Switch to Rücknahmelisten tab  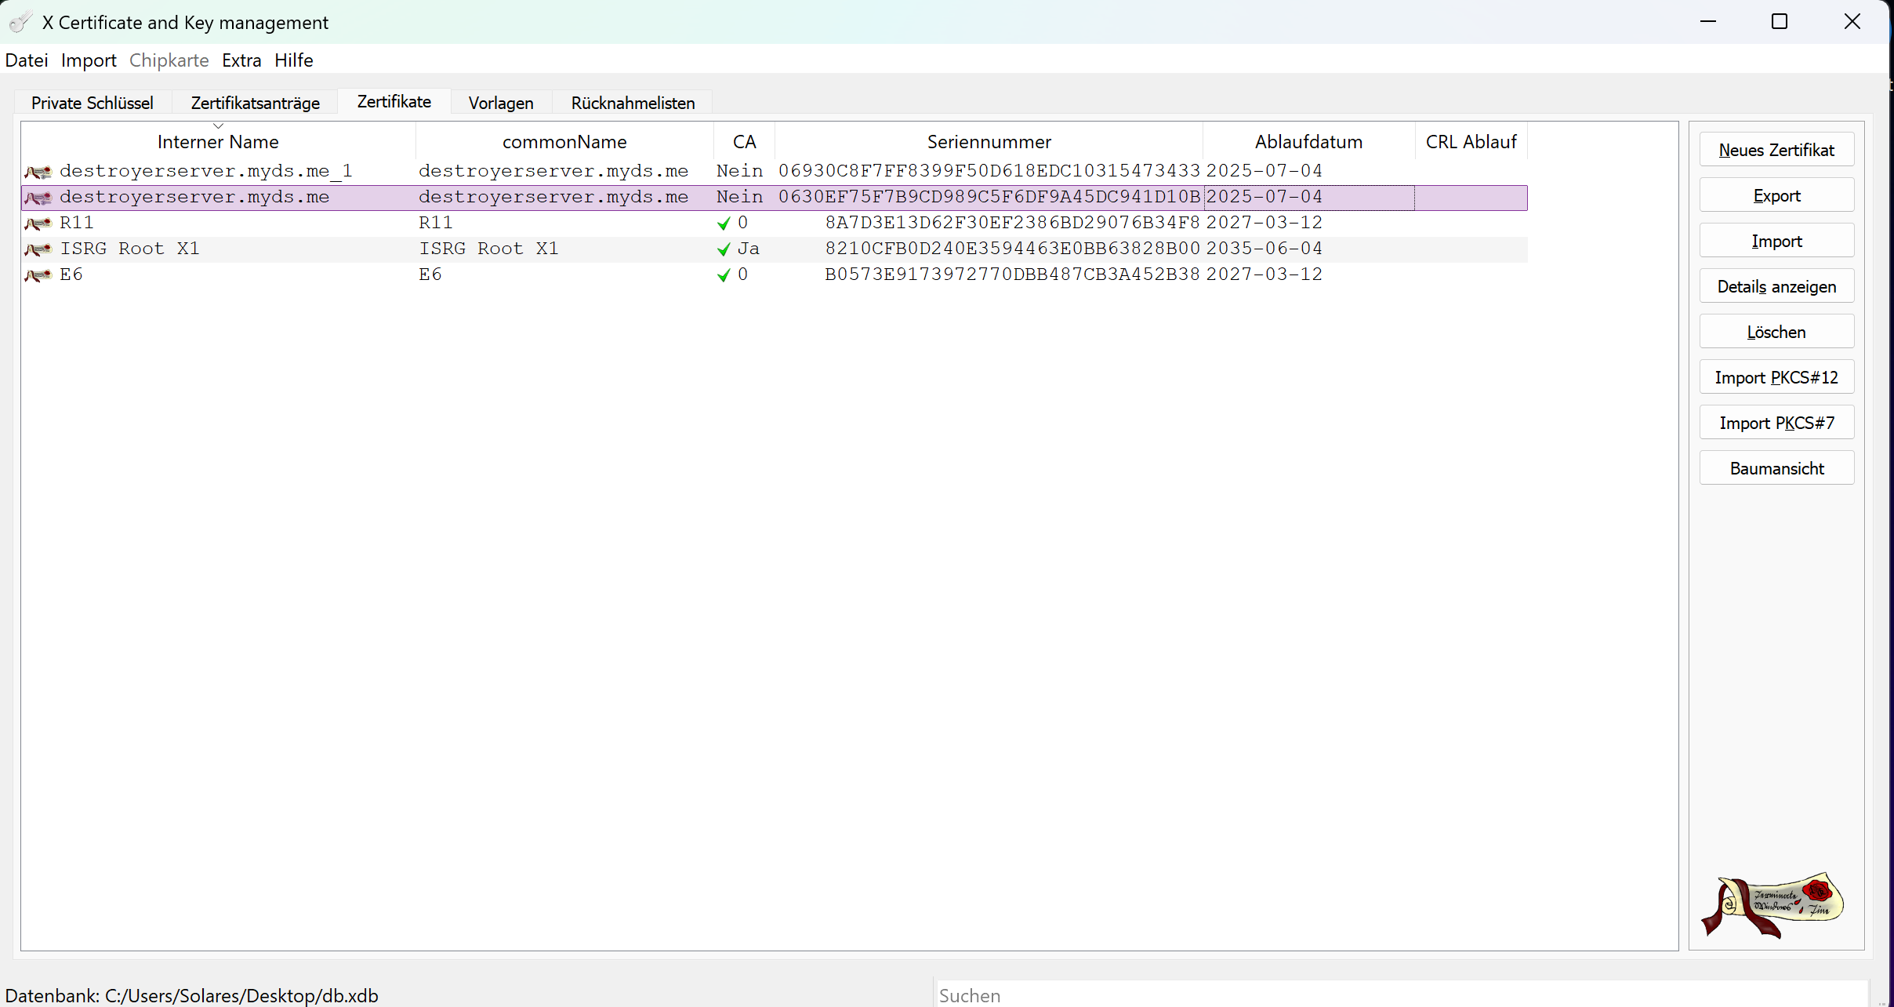tap(633, 103)
